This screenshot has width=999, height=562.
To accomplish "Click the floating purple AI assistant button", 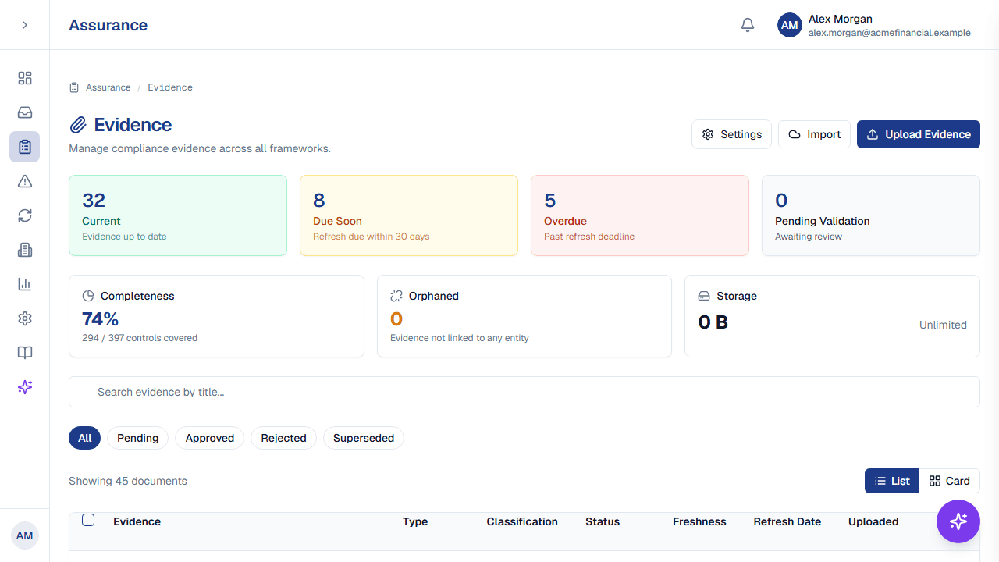I will [x=958, y=521].
